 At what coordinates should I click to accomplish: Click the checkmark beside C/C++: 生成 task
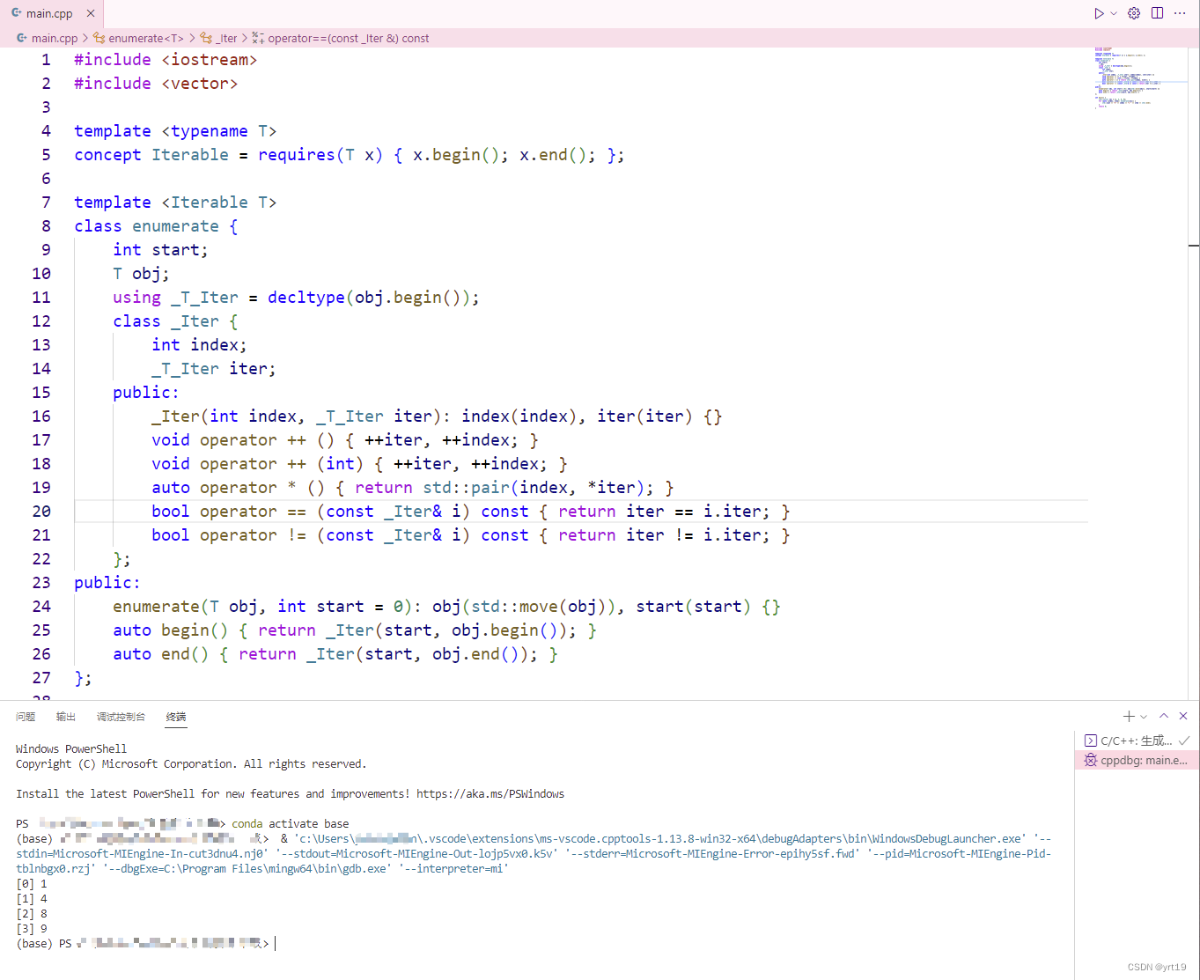point(1184,741)
